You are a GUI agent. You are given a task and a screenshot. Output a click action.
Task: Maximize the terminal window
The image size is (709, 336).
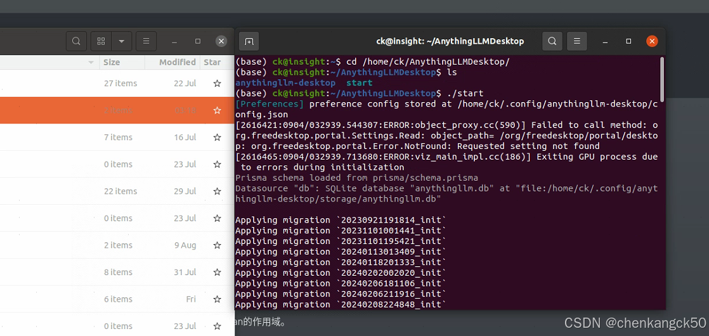(628, 41)
